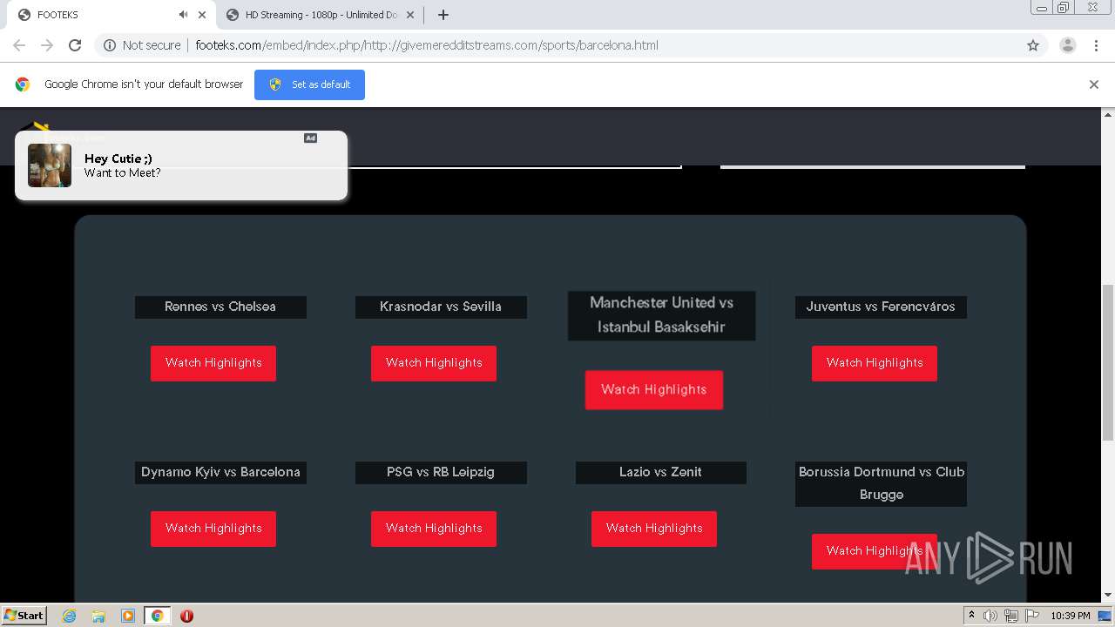Viewport: 1115px width, 627px height.
Task: Click the scrollbar down arrow
Action: 1108,595
